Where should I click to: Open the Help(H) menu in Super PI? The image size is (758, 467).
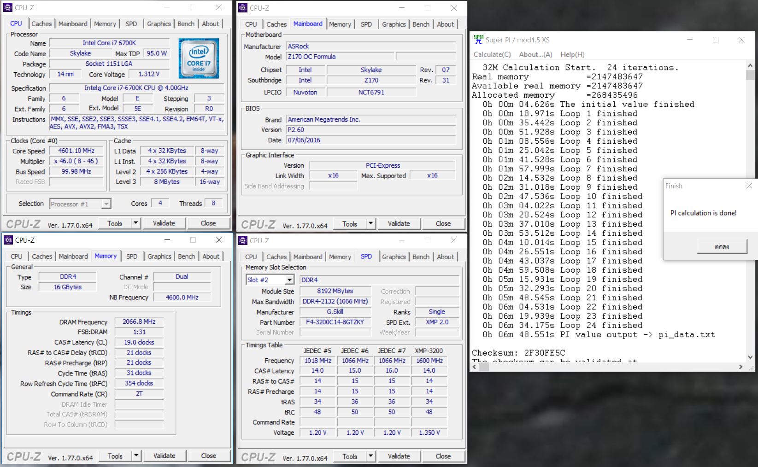click(572, 54)
